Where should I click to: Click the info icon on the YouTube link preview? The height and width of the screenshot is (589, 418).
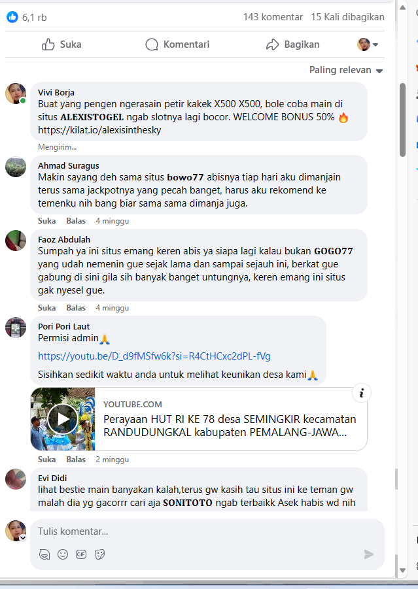tap(362, 394)
